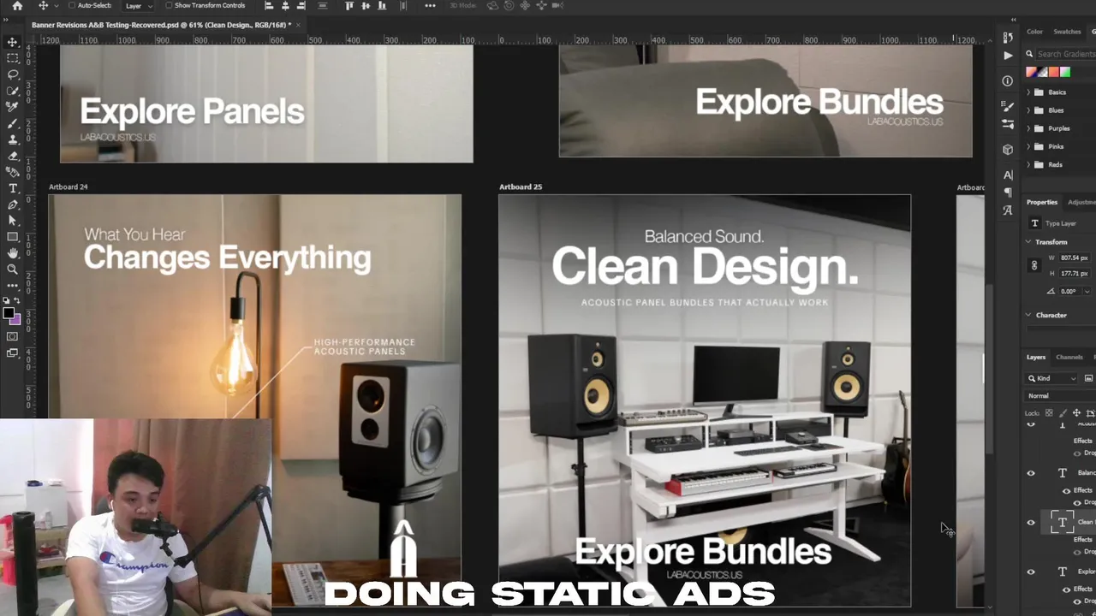This screenshot has width=1096, height=616.
Task: Expand the Basics gradient folder
Action: pos(1028,92)
